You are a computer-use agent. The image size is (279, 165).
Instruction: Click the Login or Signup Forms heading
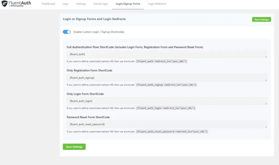(94, 19)
